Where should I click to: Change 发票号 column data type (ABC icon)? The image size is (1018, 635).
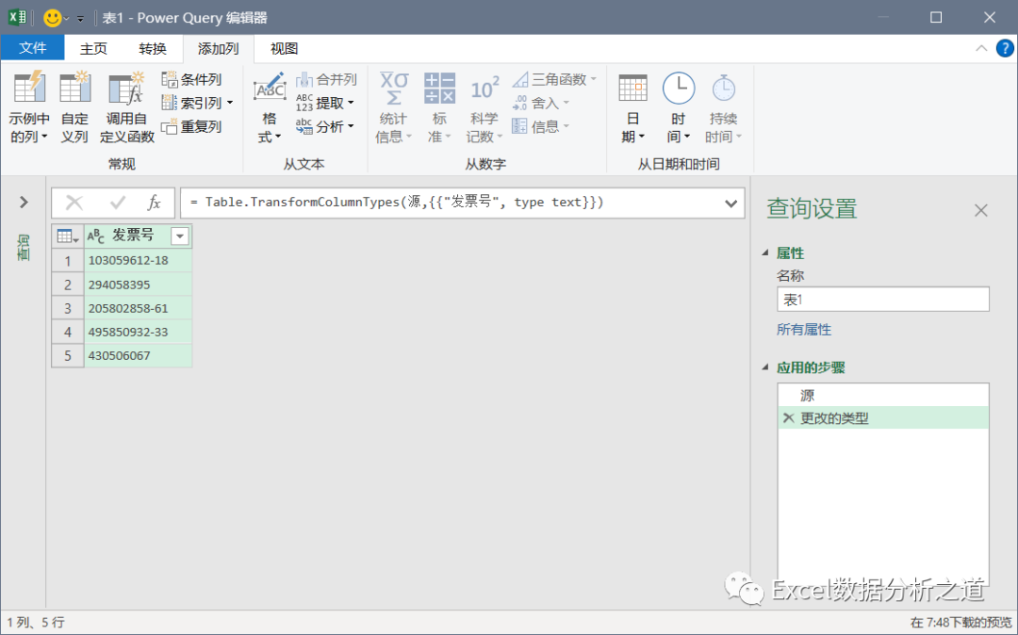coord(95,236)
